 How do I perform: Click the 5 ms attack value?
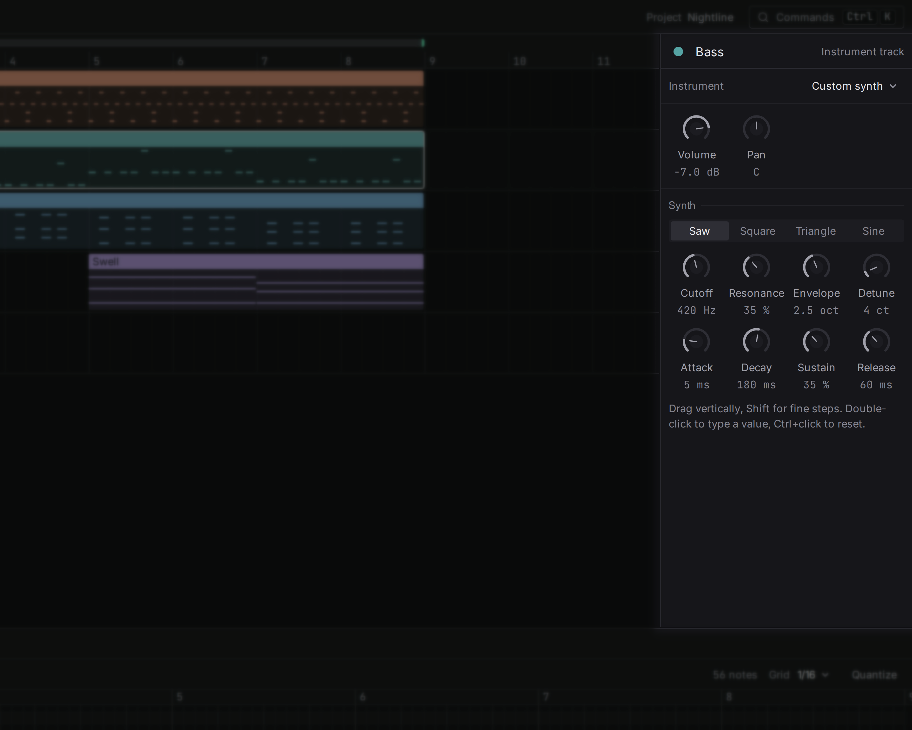pyautogui.click(x=697, y=385)
